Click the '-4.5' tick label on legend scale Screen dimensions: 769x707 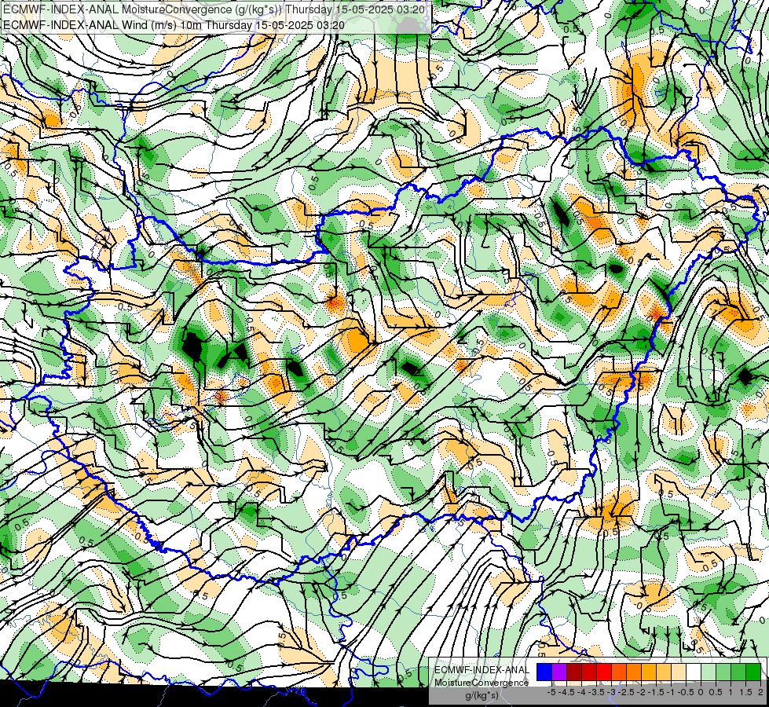(x=566, y=692)
